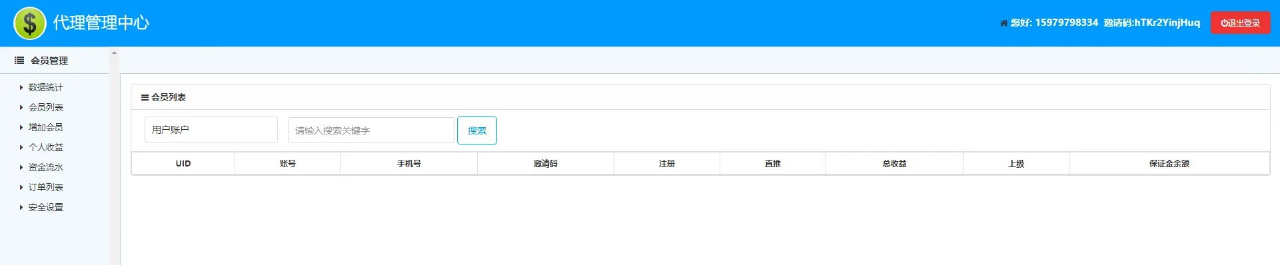
Task: Click the bars icon next to 会员列表 heading
Action: tap(145, 97)
